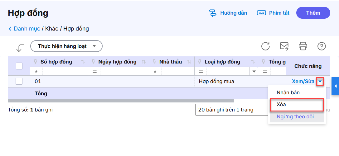
Task: Check the box for contract row 01
Action: [19, 81]
